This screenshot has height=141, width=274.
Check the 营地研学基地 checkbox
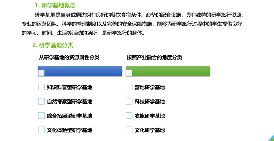(129, 87)
